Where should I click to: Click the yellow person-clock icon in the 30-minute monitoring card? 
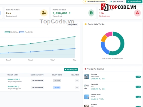[x=44, y=13]
